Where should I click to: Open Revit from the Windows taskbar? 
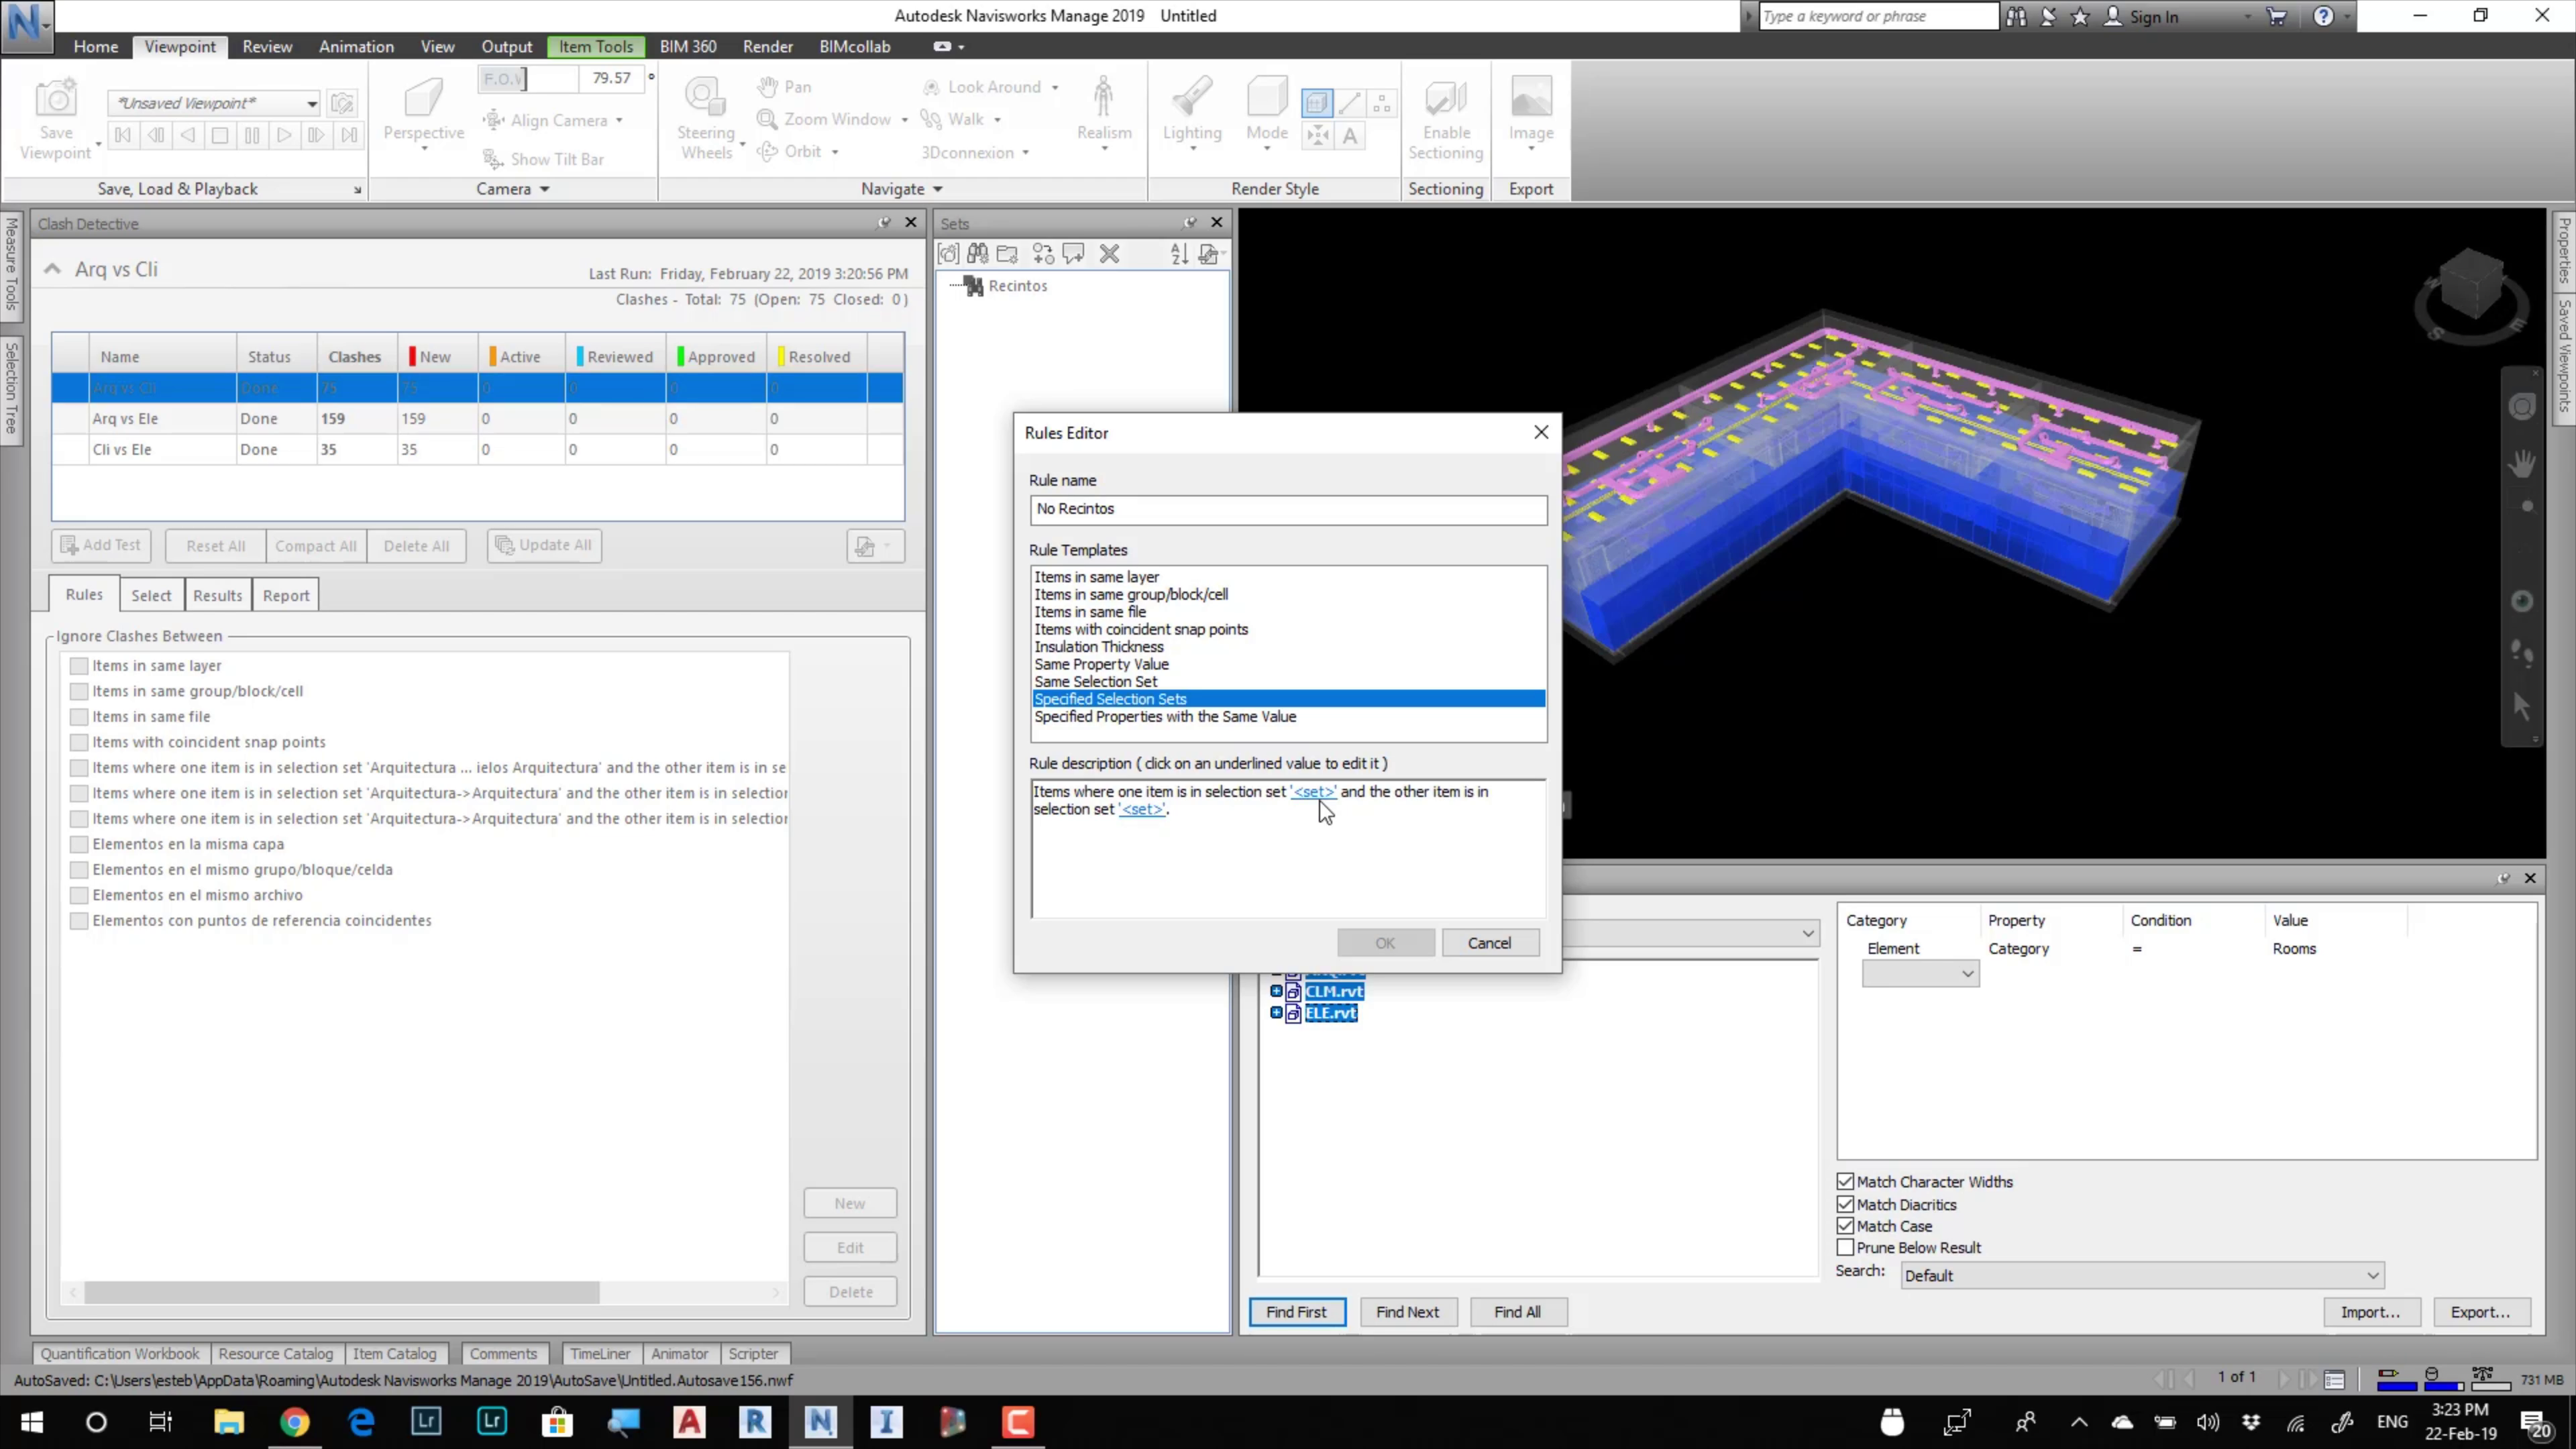click(754, 1421)
